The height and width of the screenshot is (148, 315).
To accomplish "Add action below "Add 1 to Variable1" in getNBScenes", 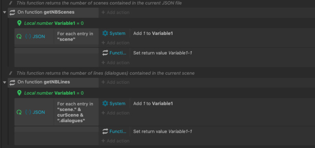I will pyautogui.click(x=115, y=43).
